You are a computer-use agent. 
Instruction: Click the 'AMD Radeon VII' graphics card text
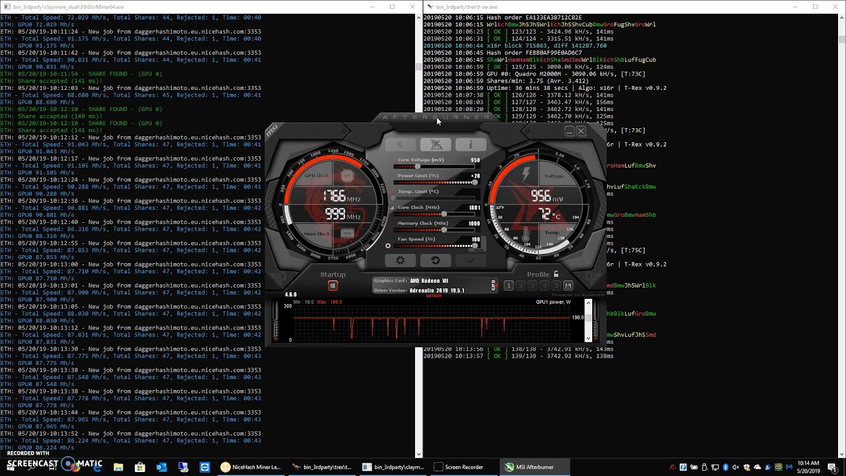tap(429, 281)
